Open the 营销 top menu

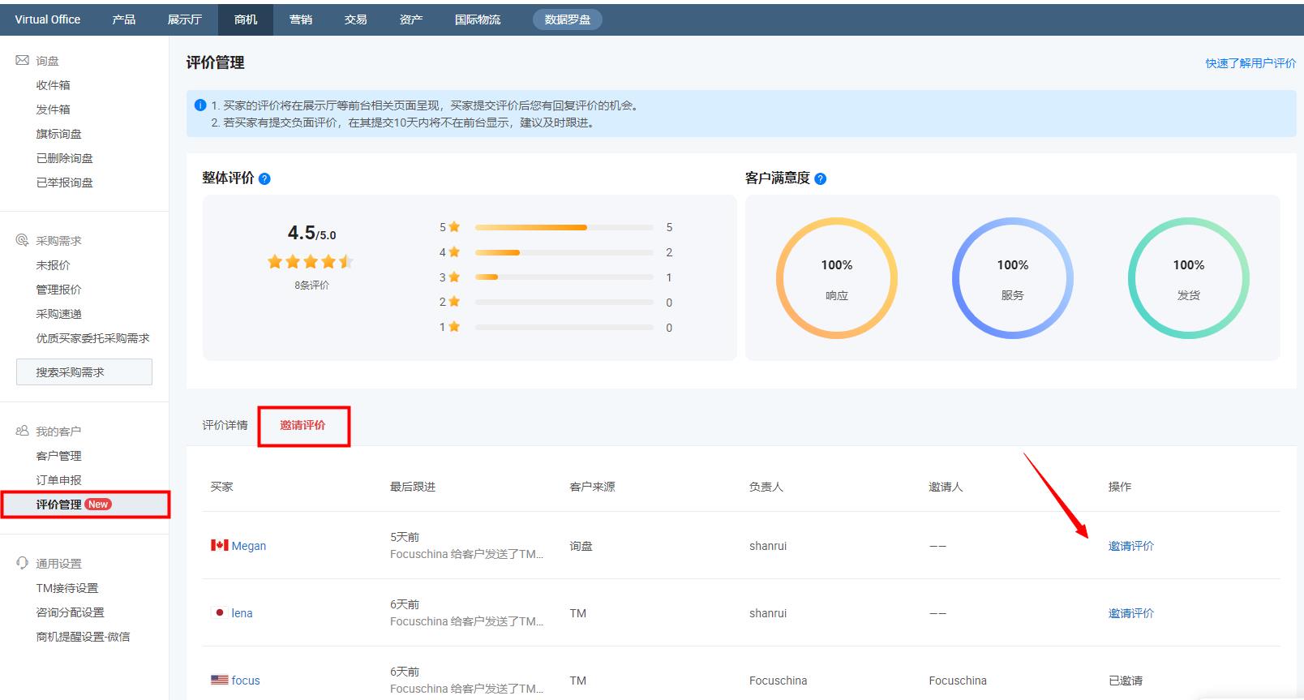pos(301,19)
